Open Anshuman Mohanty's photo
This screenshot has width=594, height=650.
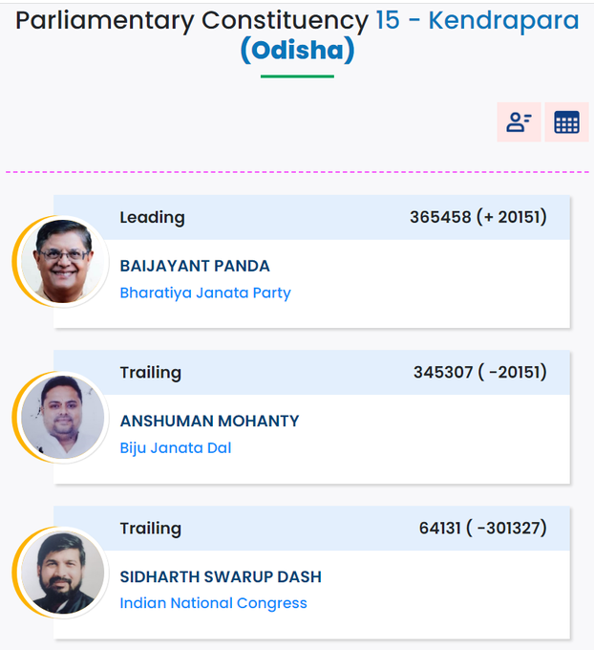[x=62, y=417]
